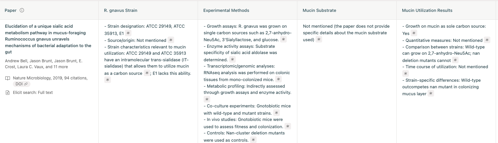This screenshot has height=143, width=498.
Task: Open citation asterisk after "mucus layer"
Action: (x=430, y=94)
